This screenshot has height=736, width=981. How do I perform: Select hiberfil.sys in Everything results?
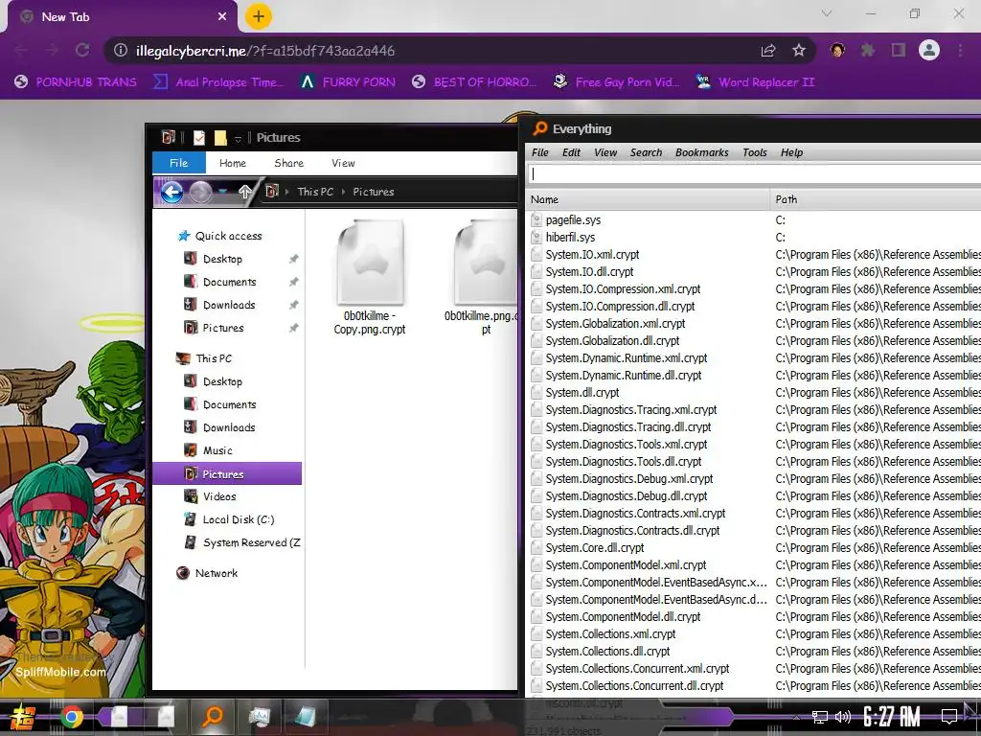[x=571, y=238]
